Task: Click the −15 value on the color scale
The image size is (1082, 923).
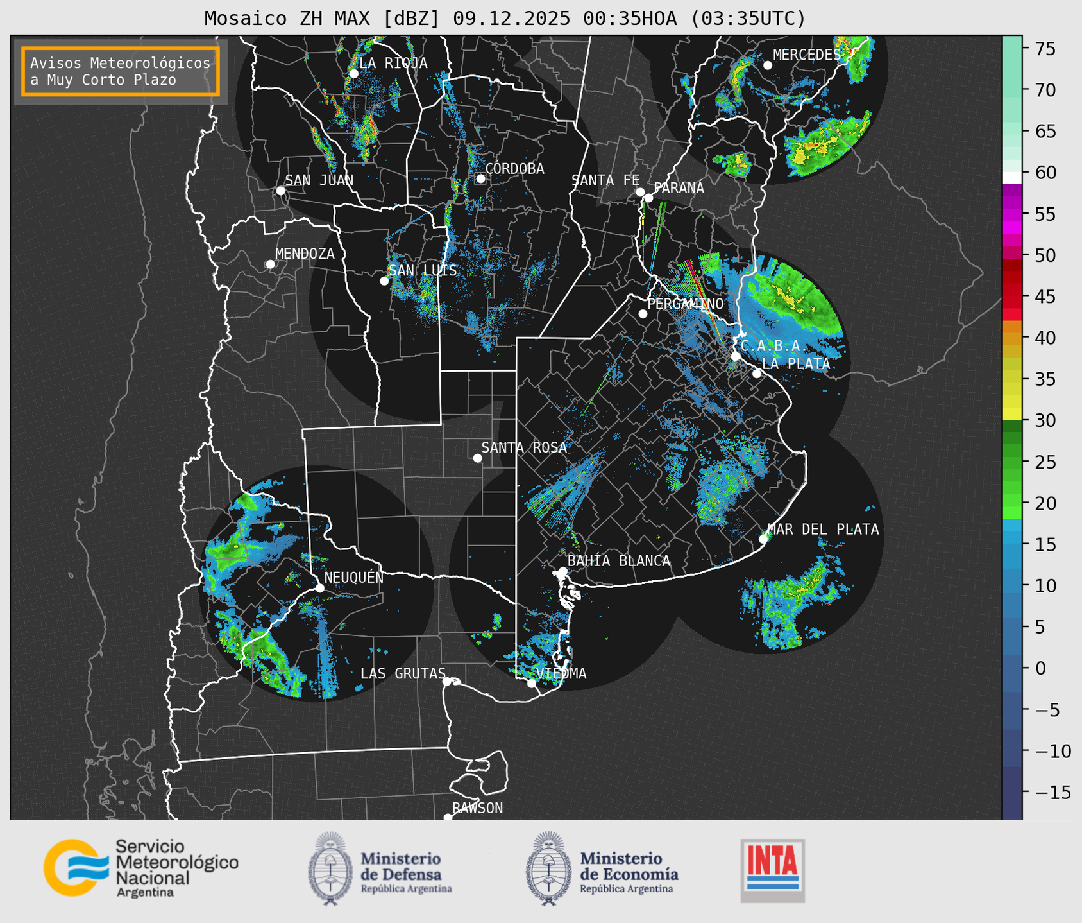Action: point(1052,793)
